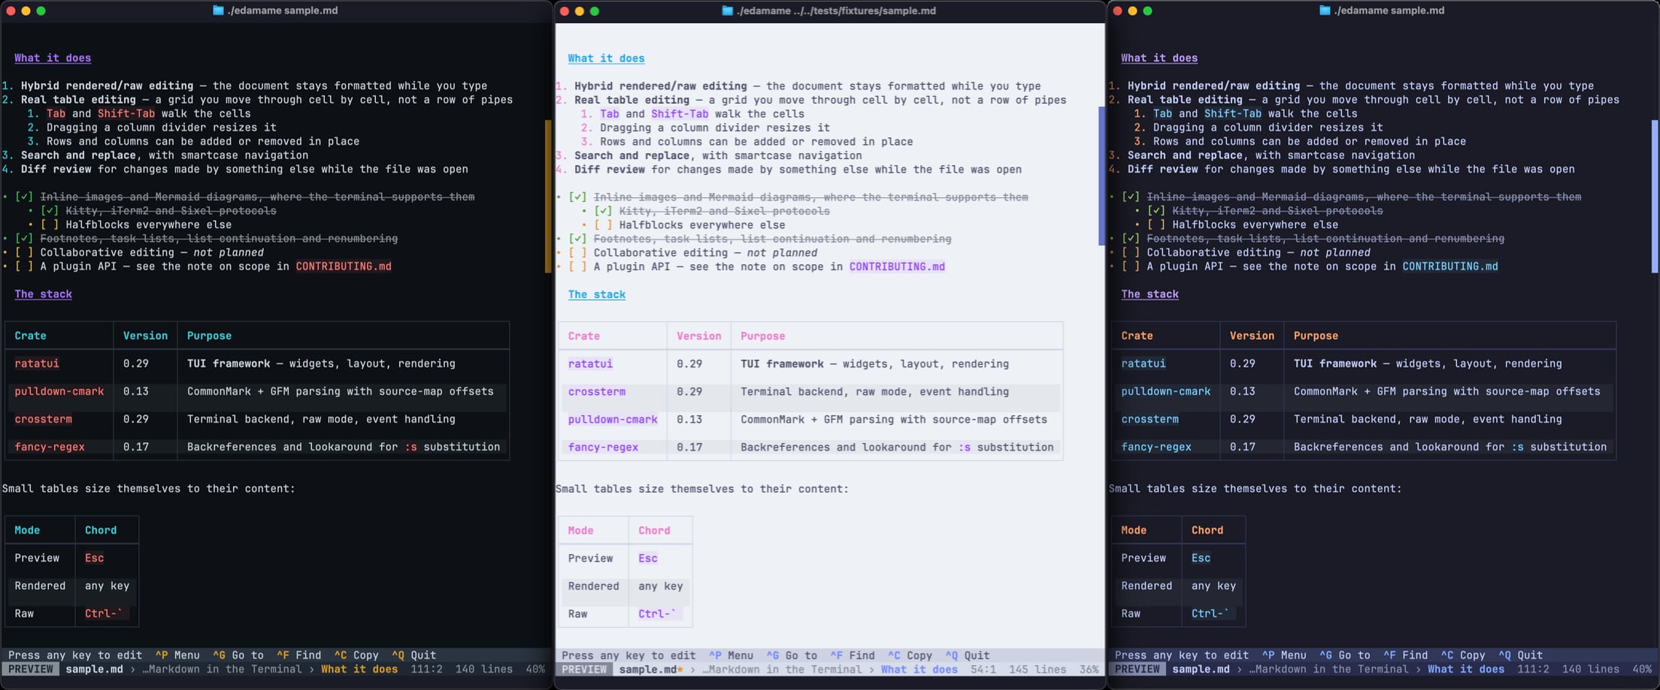Click 'What it does' breadcrumb in right status bar
The width and height of the screenshot is (1660, 690).
pos(1466,669)
